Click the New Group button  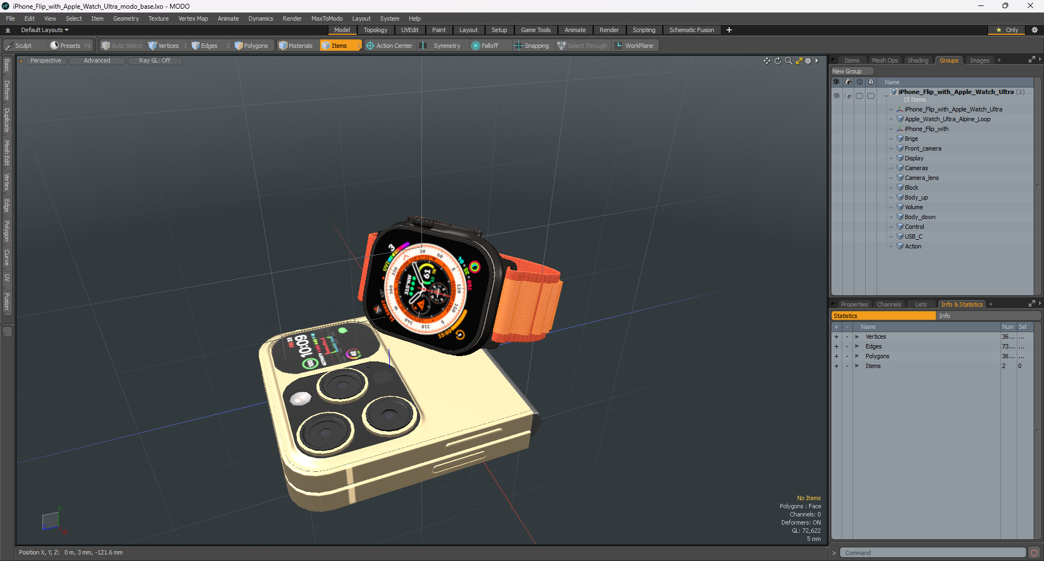tap(852, 71)
